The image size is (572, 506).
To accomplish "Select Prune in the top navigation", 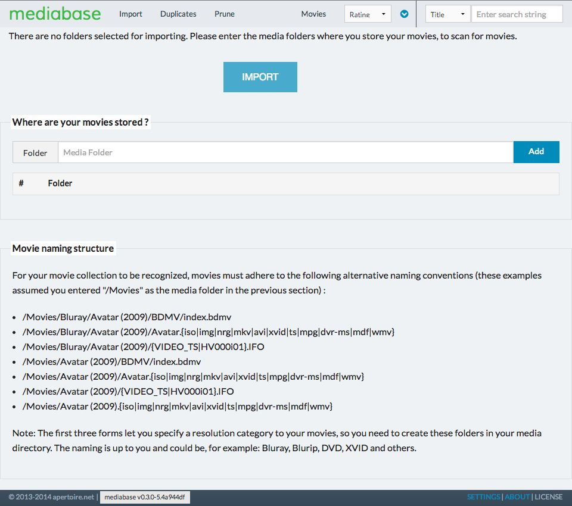I will pyautogui.click(x=225, y=14).
